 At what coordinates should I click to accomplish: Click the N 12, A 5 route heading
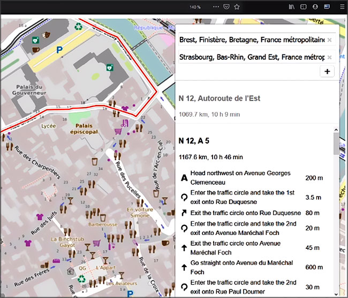(194, 141)
